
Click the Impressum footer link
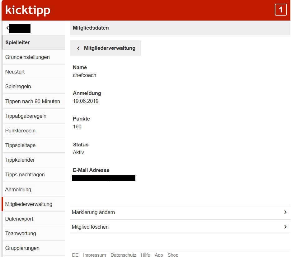94,255
